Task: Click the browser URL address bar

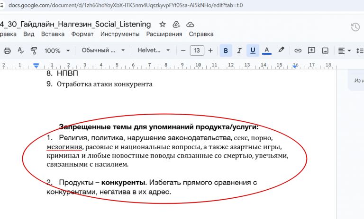Action: 125,5
